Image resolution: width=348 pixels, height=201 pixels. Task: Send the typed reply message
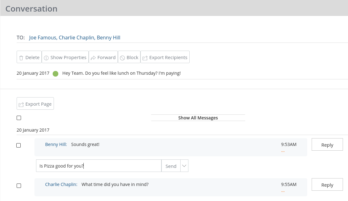[171, 166]
